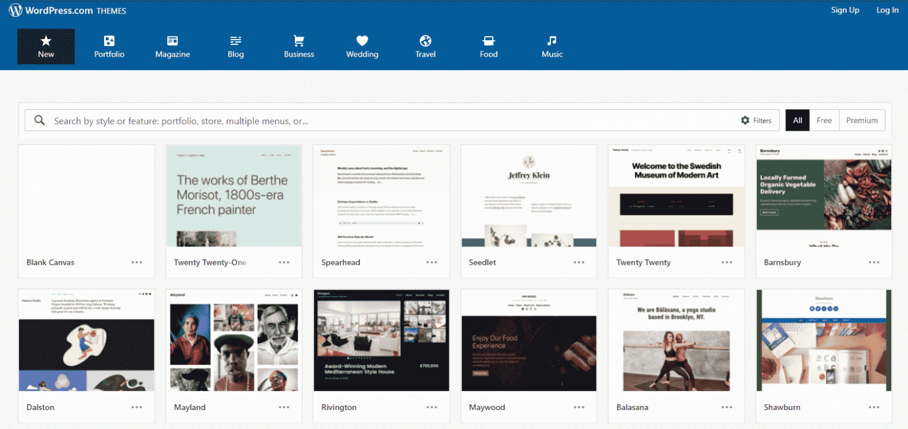Switch to the New themes tab
Image resolution: width=908 pixels, height=429 pixels.
(x=46, y=46)
